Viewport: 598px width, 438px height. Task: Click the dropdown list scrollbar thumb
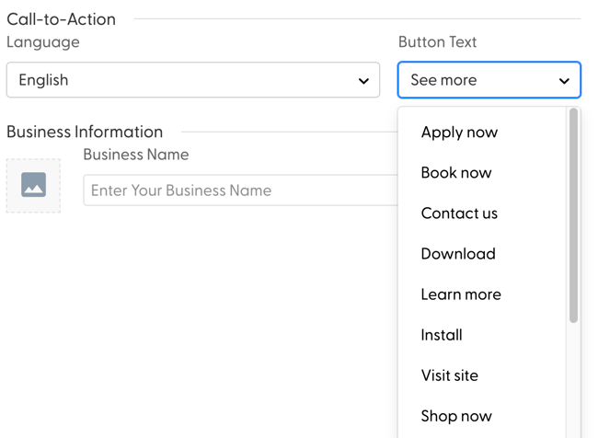pyautogui.click(x=573, y=216)
